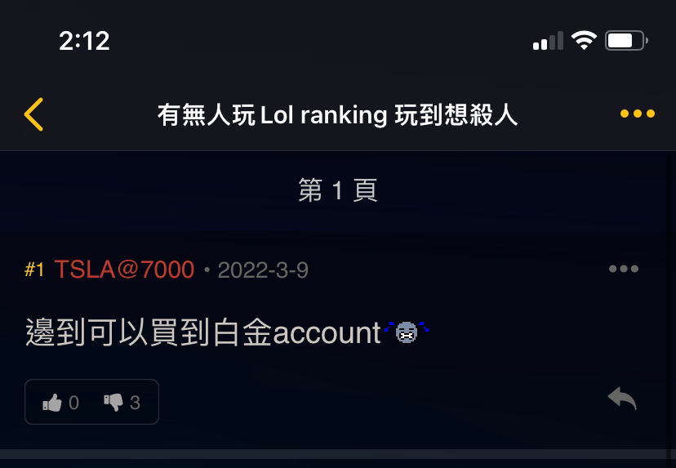Tap the cellular signal bars
The width and height of the screenshot is (676, 468).
(x=548, y=41)
